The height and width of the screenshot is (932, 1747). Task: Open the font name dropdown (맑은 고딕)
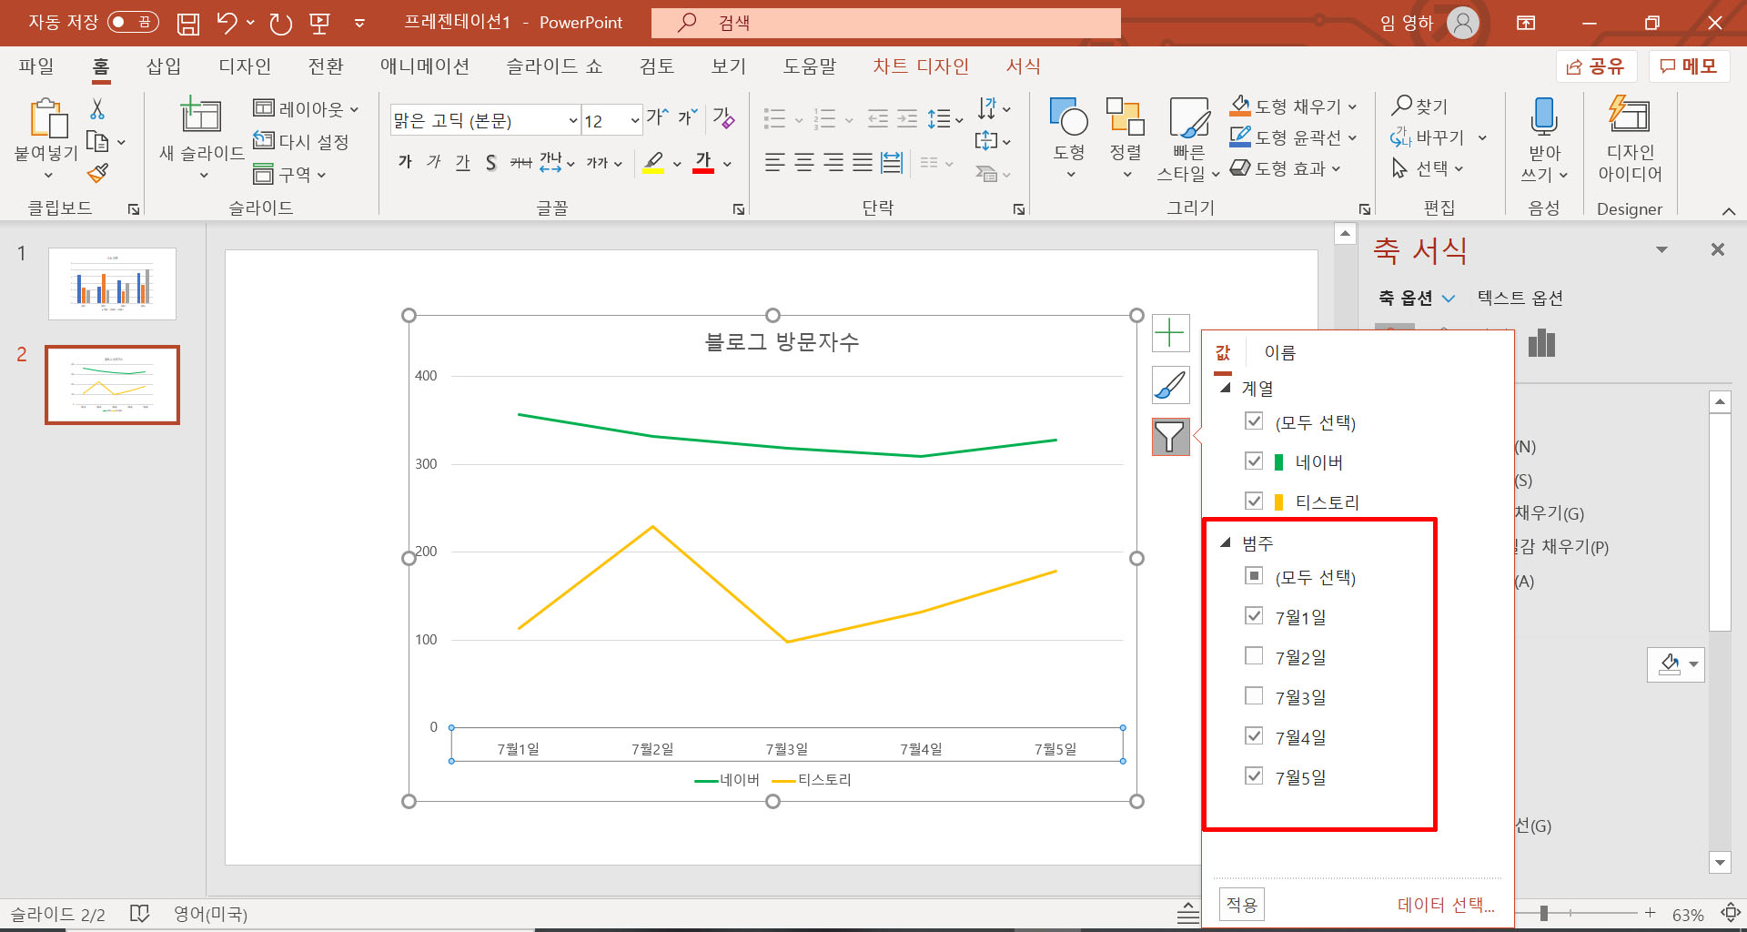tap(573, 121)
